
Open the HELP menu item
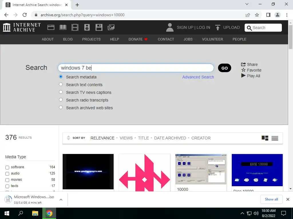114,39
